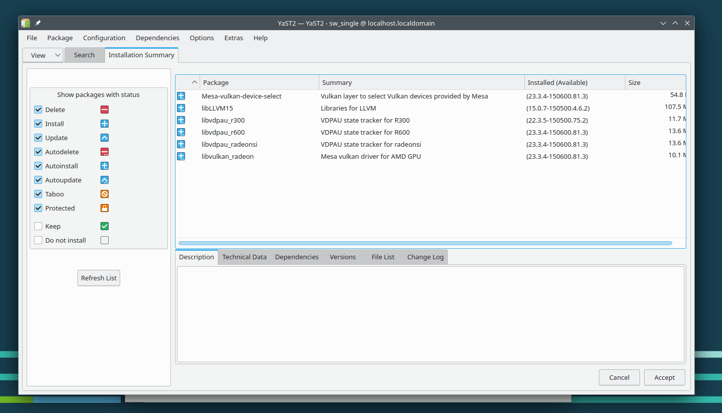The height and width of the screenshot is (413, 722).
Task: Click install status icon for libvulkan_radeon
Action: pyautogui.click(x=181, y=156)
